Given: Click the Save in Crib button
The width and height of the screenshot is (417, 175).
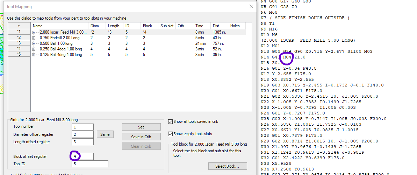Looking at the screenshot, I should [x=141, y=136].
